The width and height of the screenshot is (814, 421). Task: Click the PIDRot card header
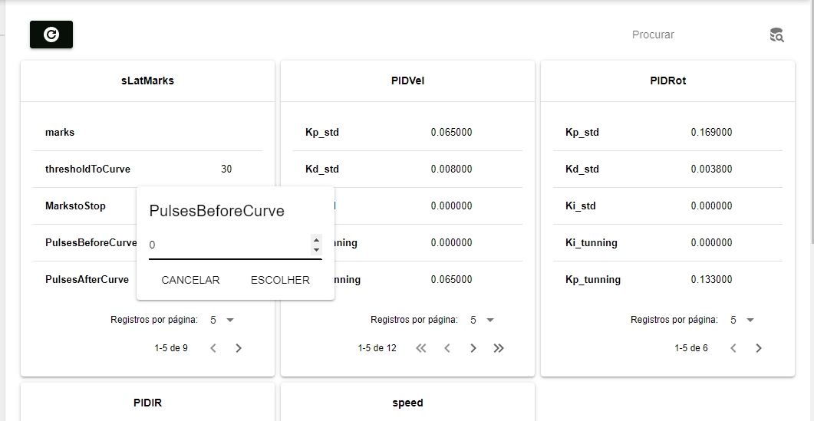click(x=667, y=81)
